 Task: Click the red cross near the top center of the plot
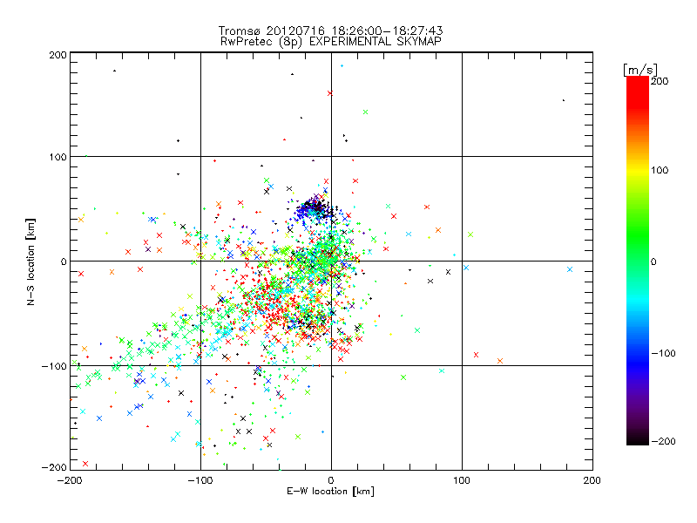[x=330, y=93]
